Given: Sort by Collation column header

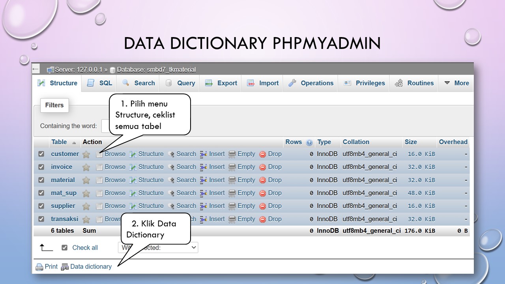Looking at the screenshot, I should coord(356,142).
